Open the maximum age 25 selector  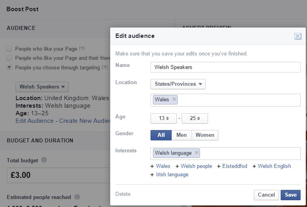point(194,118)
